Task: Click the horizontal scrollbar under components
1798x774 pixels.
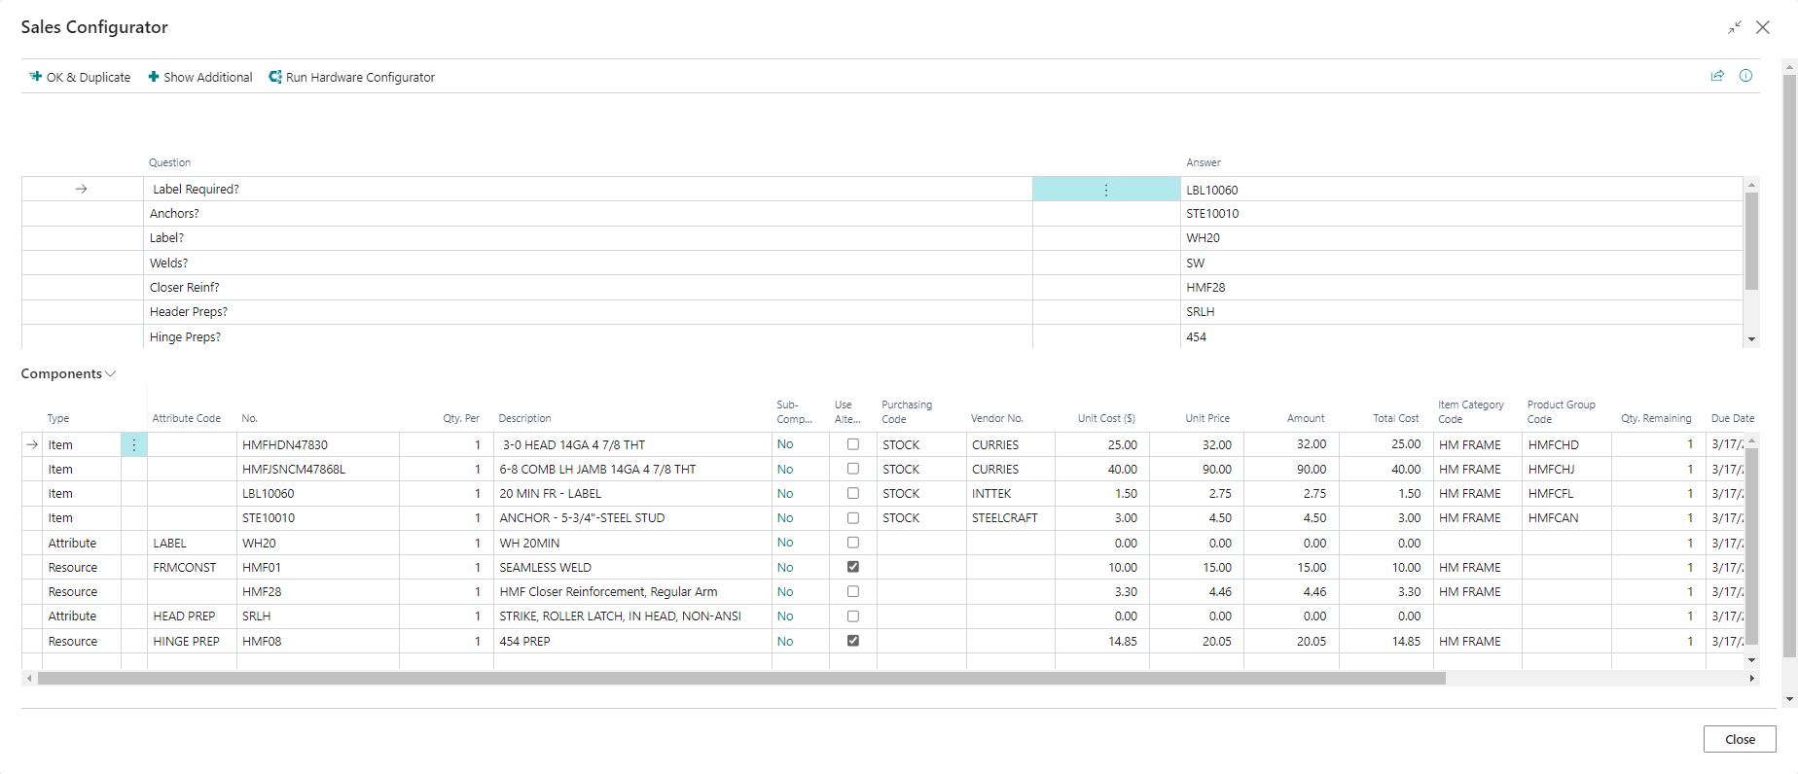Action: (x=739, y=679)
